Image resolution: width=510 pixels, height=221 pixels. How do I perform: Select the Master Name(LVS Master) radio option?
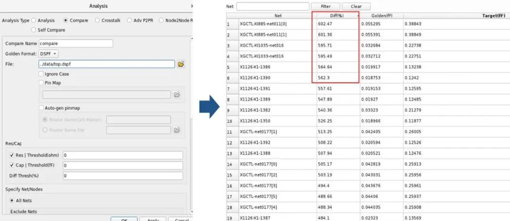click(x=45, y=120)
